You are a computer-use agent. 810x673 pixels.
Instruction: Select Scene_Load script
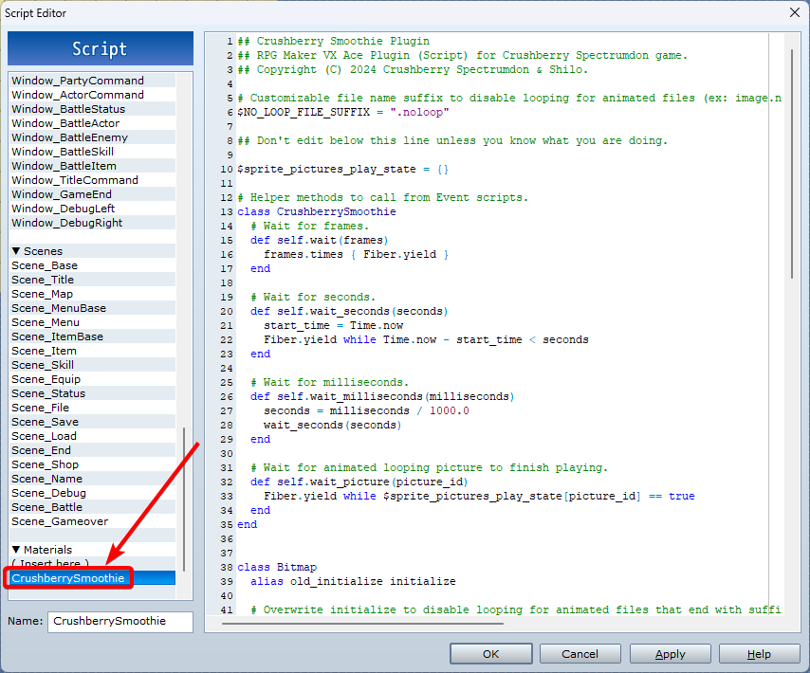coord(93,436)
